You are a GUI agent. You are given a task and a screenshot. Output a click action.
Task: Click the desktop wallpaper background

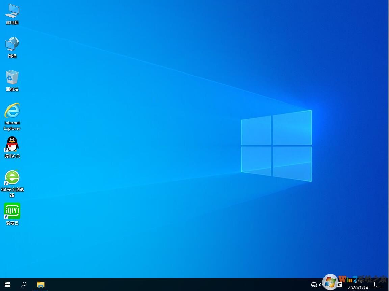169,135
